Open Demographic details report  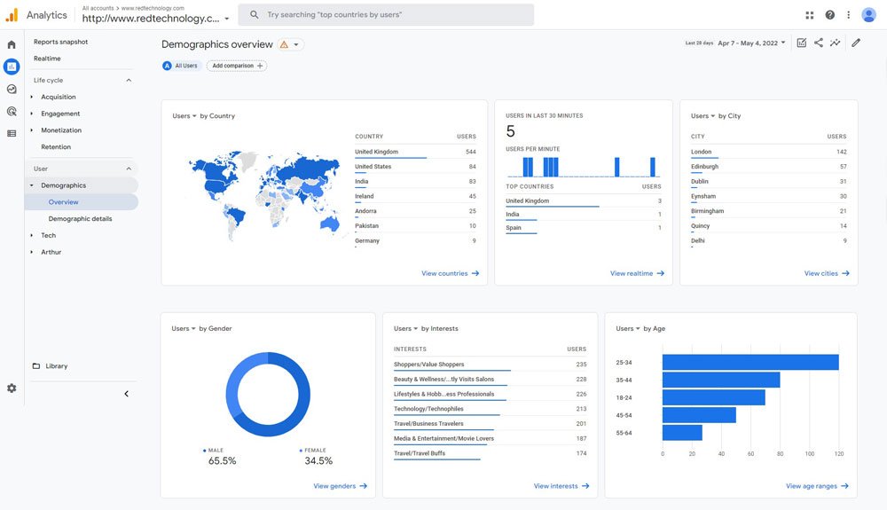tap(81, 219)
